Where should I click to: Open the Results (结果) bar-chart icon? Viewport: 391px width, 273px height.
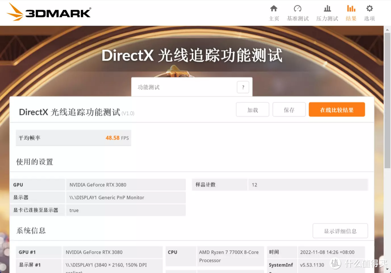click(x=351, y=9)
